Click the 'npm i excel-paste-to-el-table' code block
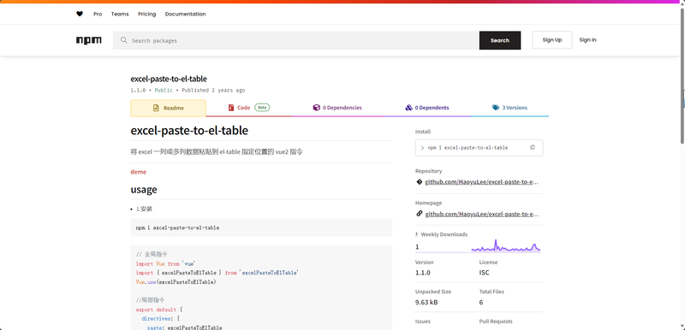Image resolution: width=685 pixels, height=330 pixels. pos(261,227)
